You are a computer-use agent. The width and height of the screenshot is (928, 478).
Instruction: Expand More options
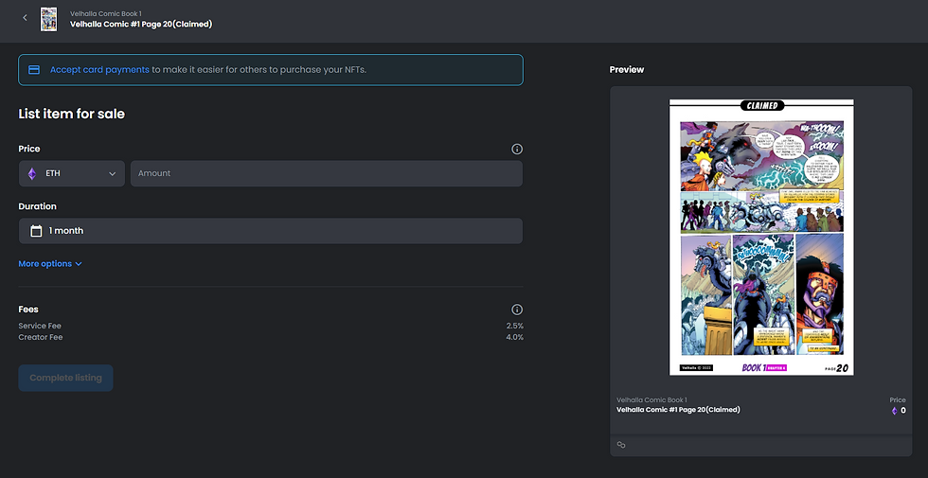(50, 264)
